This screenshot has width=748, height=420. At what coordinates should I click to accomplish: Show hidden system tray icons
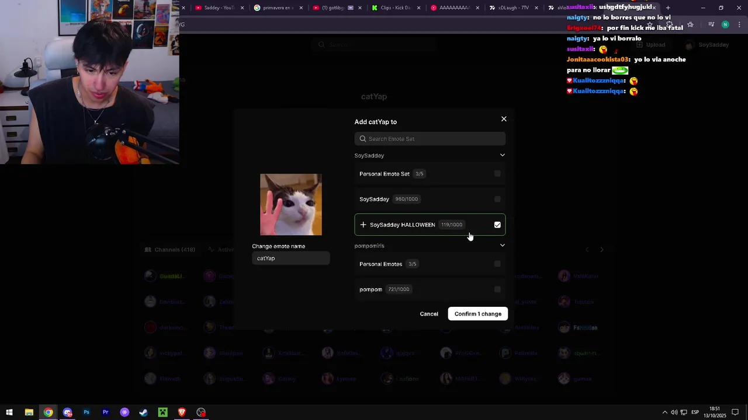[x=664, y=412]
